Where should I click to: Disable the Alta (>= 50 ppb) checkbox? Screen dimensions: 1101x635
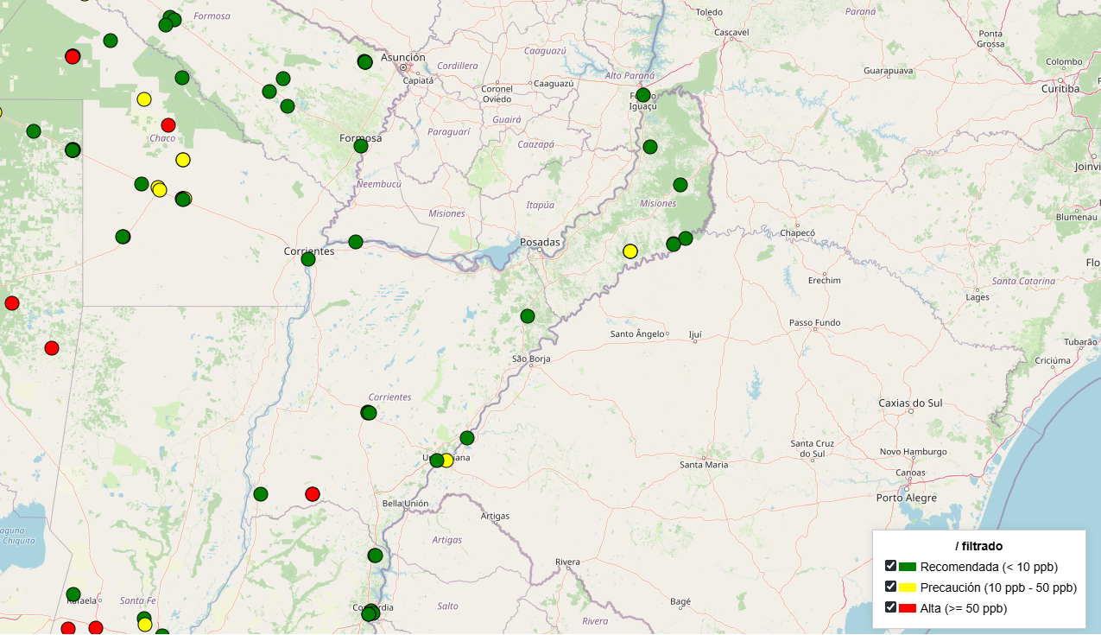coord(891,607)
